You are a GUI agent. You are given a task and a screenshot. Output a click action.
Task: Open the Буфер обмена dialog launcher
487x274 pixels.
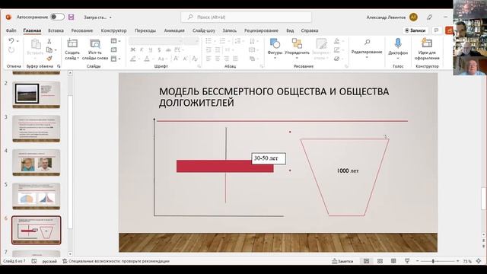click(x=59, y=66)
